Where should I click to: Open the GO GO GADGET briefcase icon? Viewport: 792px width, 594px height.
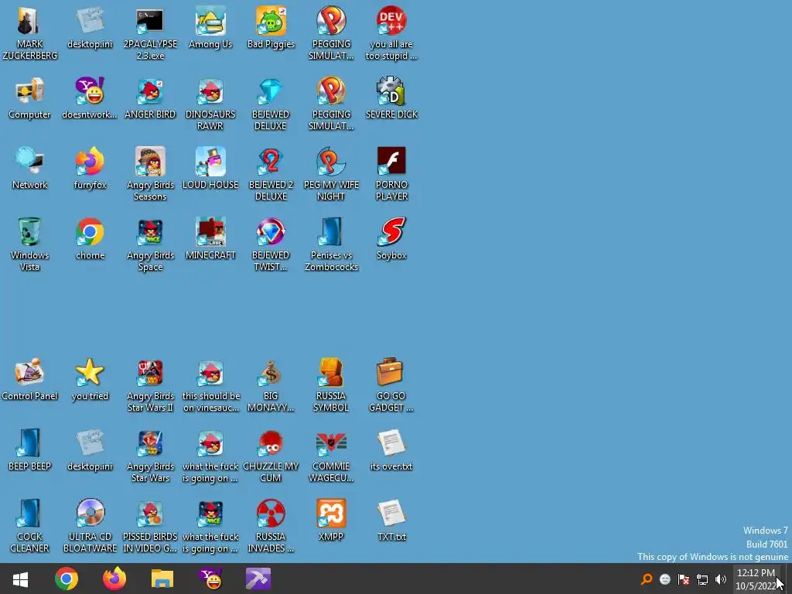[x=391, y=374]
